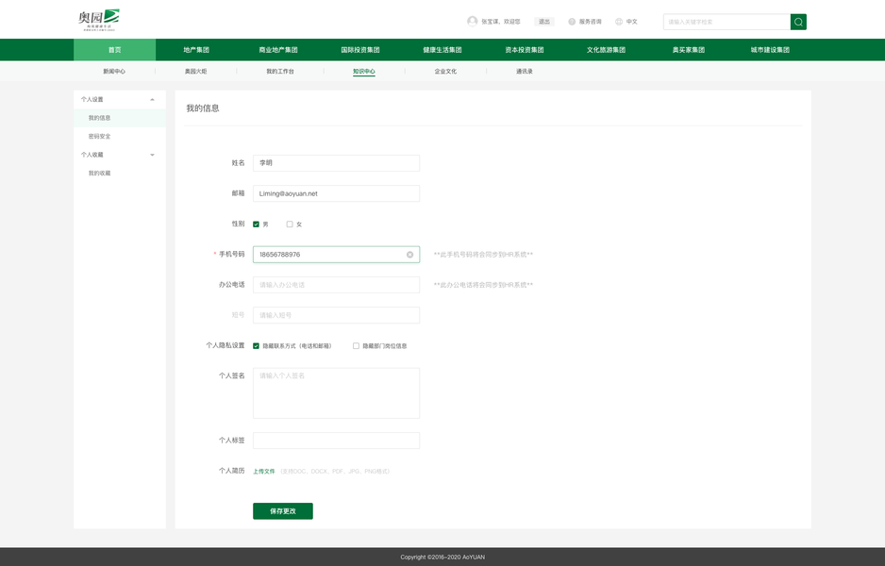Click the Copyright AoYUAN footer text

click(442, 557)
